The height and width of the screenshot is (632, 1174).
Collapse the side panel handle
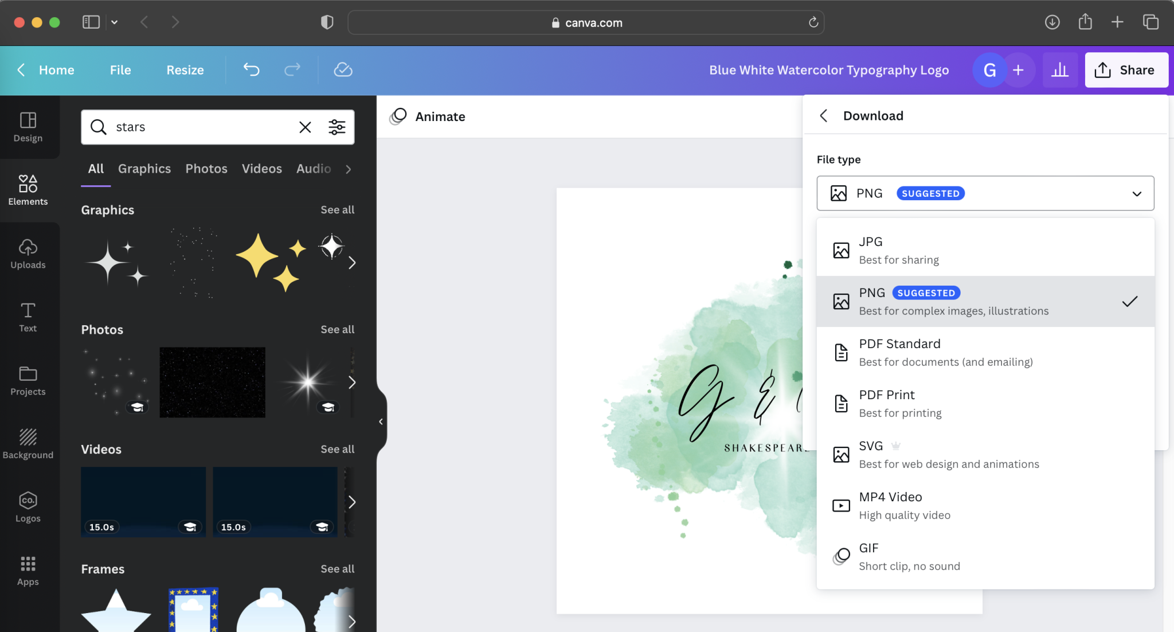381,422
